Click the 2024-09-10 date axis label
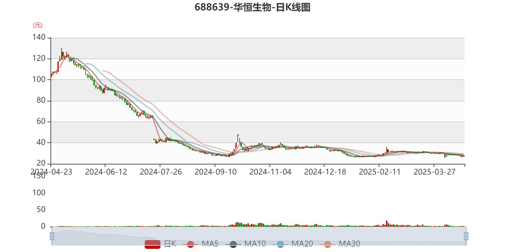 tap(216, 172)
